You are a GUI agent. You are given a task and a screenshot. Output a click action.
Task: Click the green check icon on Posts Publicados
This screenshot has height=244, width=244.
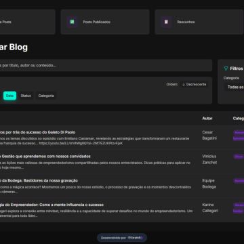[x=72, y=22]
